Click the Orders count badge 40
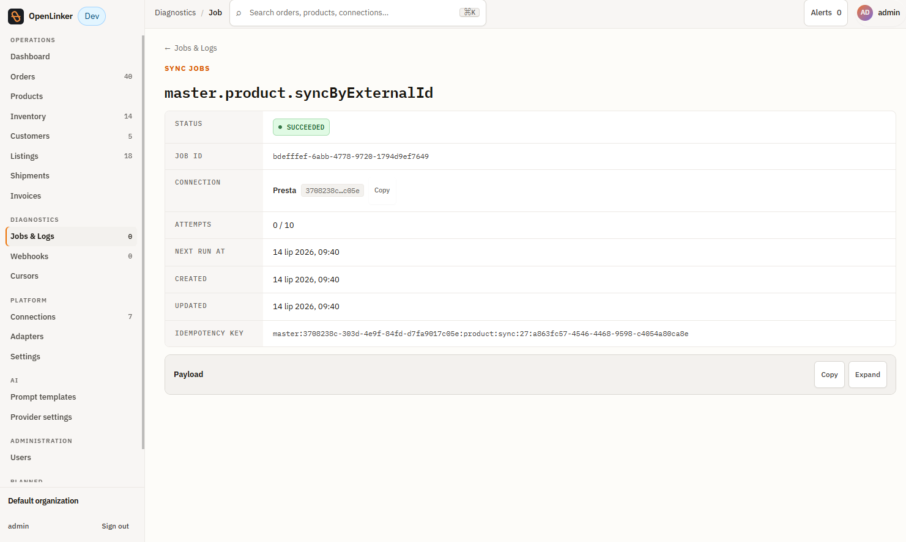The width and height of the screenshot is (906, 542). click(x=128, y=77)
